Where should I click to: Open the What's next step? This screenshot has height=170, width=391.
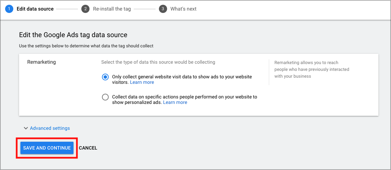click(x=183, y=9)
